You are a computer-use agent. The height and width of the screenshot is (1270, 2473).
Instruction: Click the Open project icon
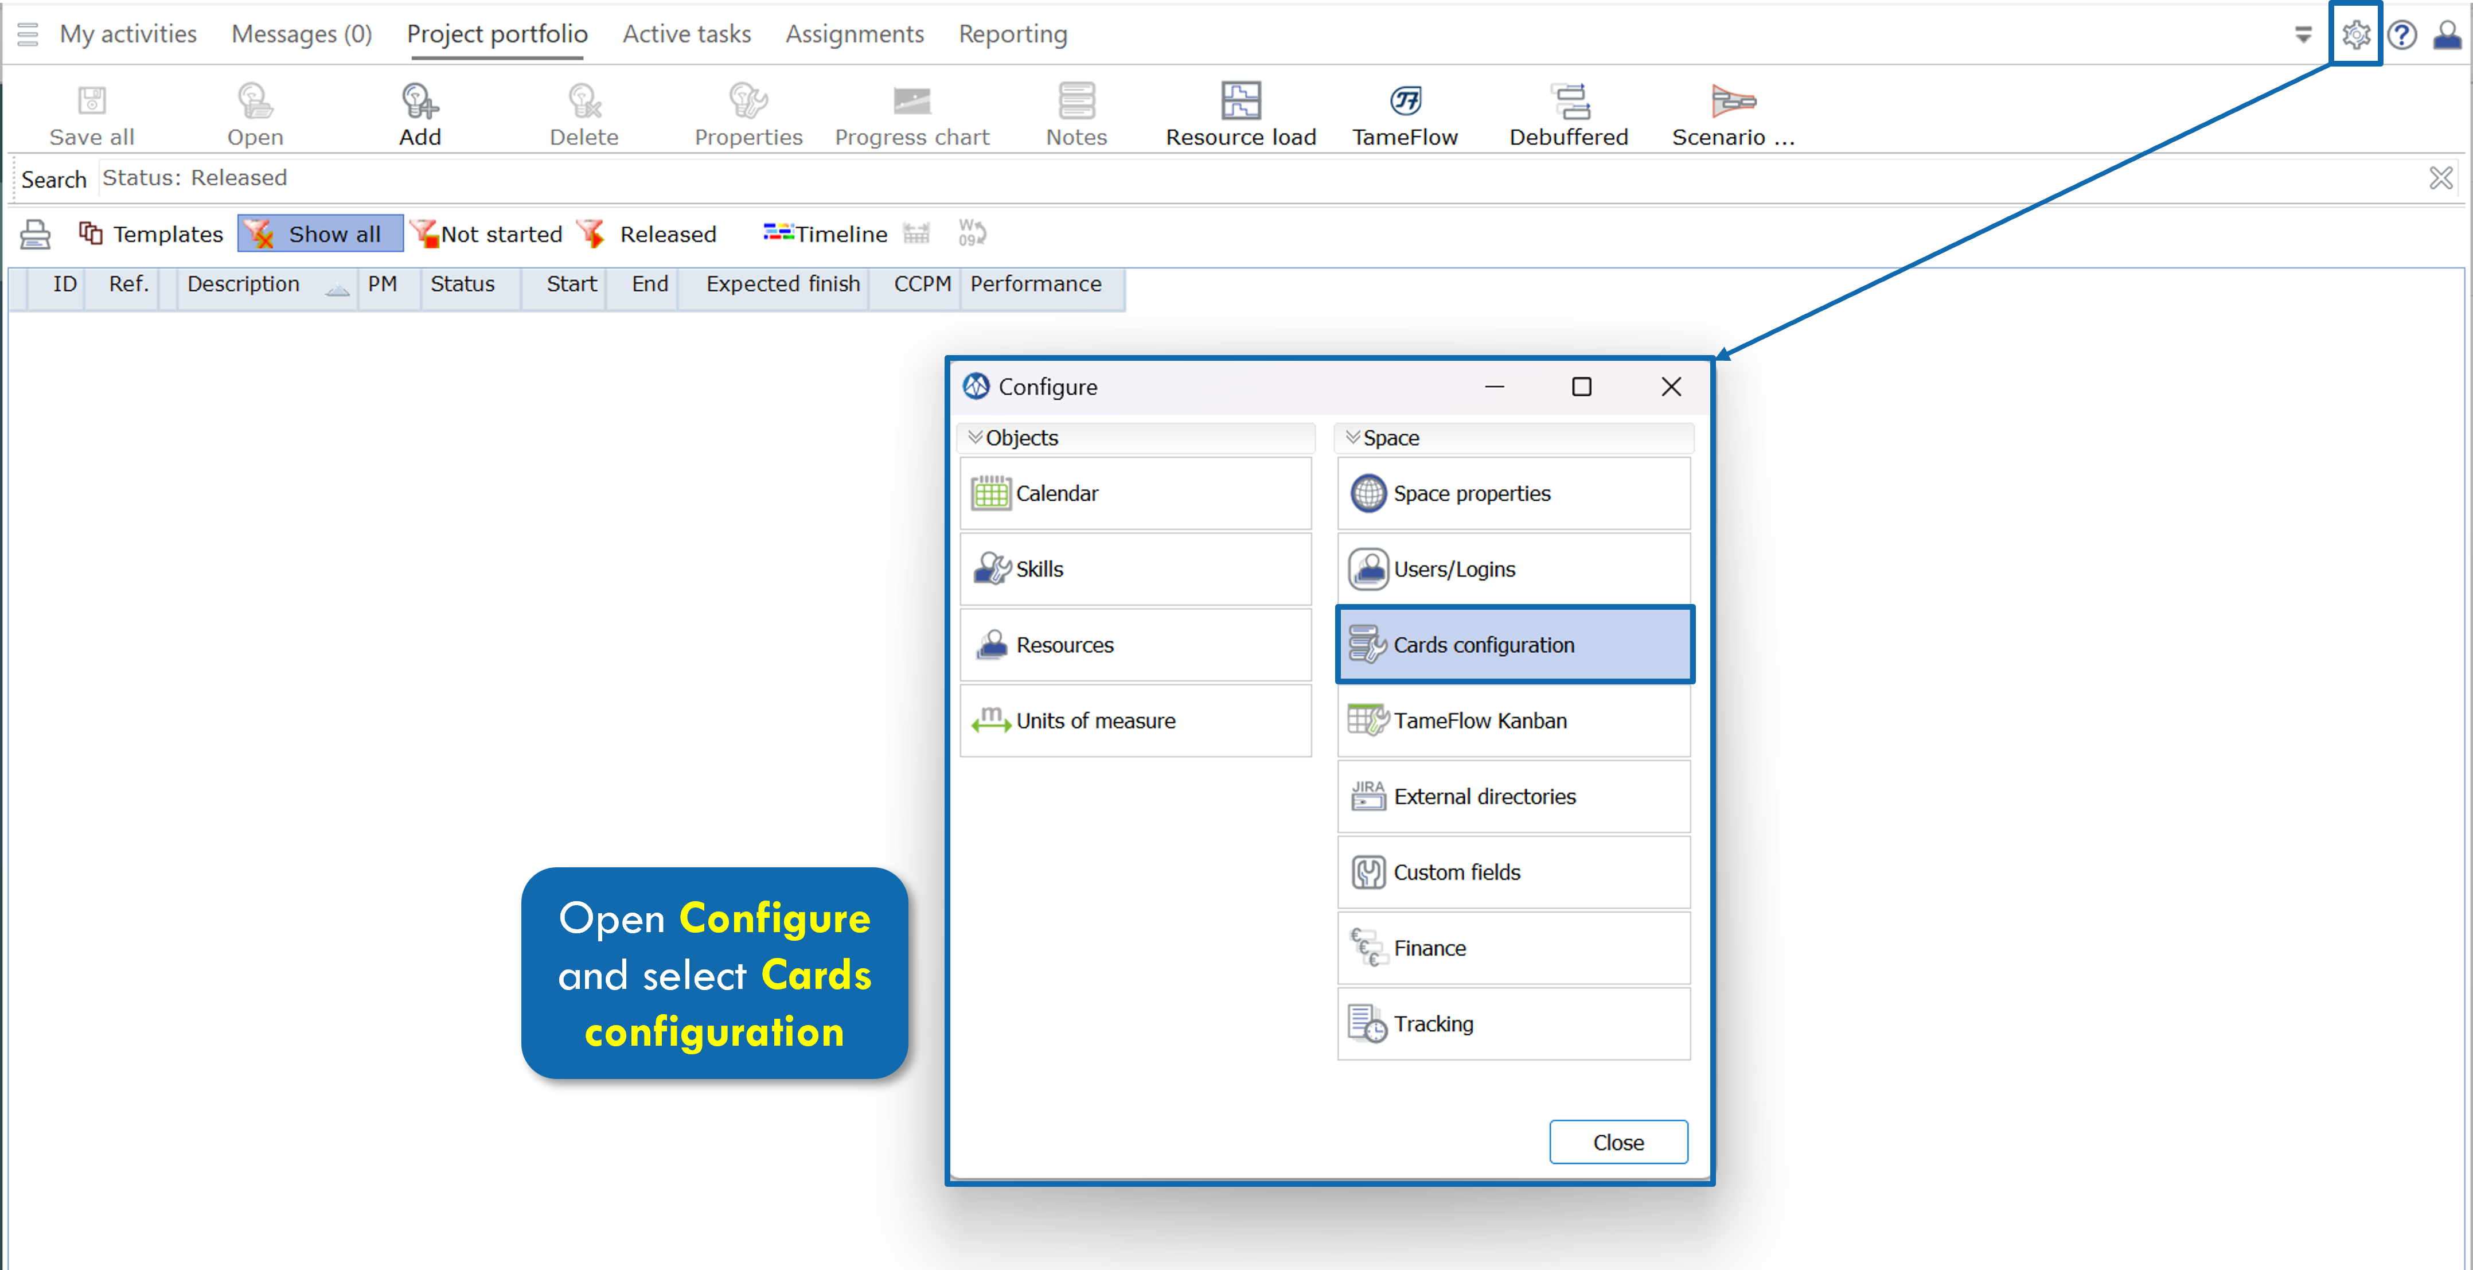pyautogui.click(x=255, y=114)
